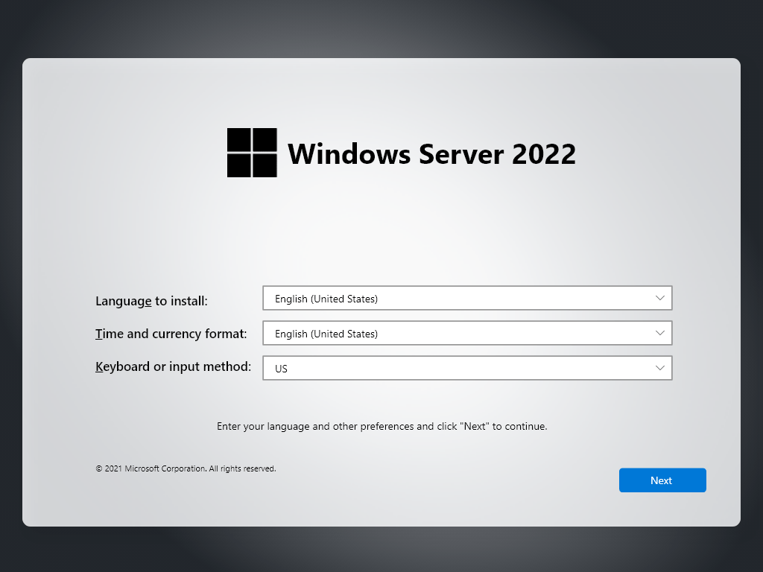Click the chevron on the language selector

659,298
